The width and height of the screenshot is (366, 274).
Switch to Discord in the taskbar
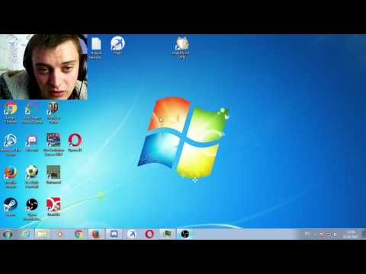(x=114, y=234)
